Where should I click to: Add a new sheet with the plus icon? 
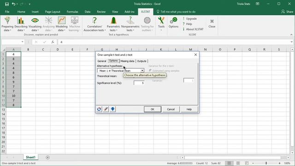(x=47, y=157)
